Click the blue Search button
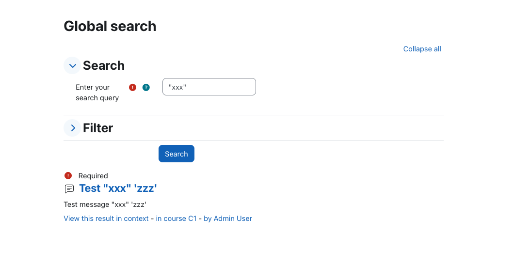The height and width of the screenshot is (266, 514). click(x=177, y=154)
